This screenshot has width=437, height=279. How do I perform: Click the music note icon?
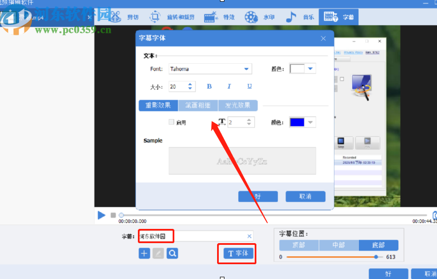pyautogui.click(x=291, y=17)
